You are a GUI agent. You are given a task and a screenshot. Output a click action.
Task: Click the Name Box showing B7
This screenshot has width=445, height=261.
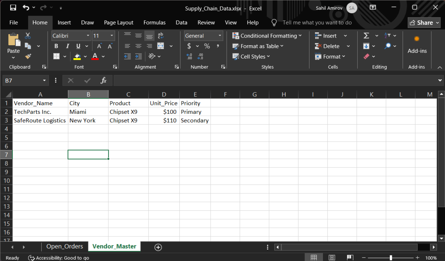tap(22, 81)
